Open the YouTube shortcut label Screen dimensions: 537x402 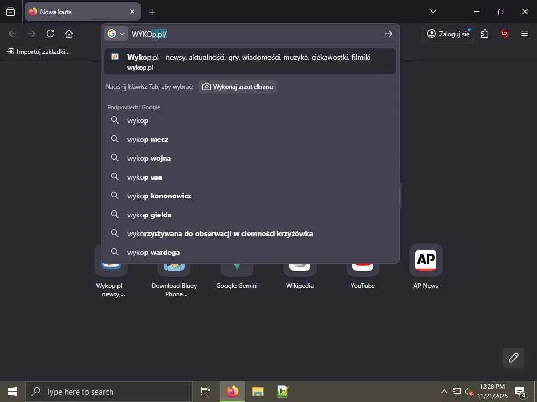363,286
